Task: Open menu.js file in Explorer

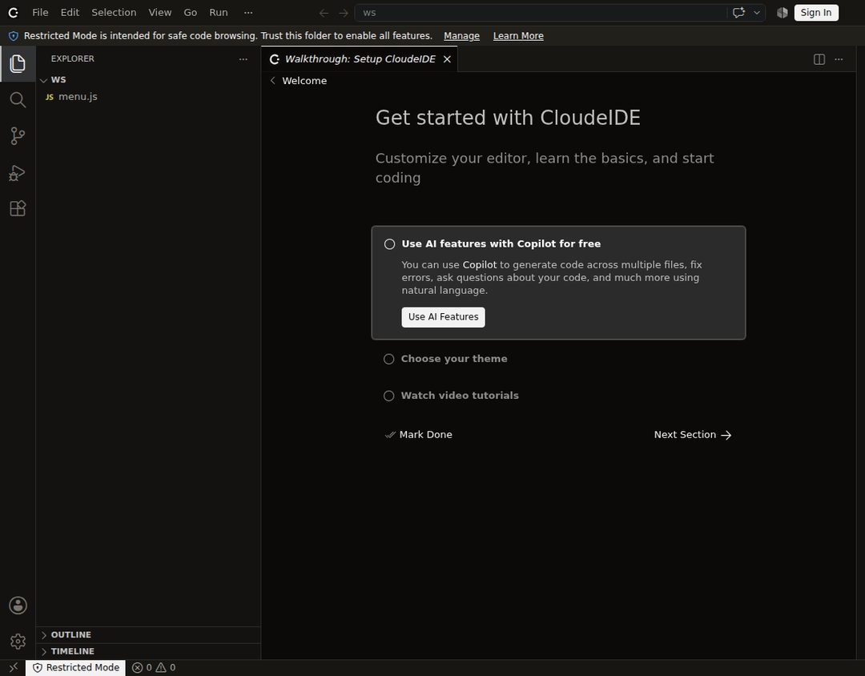Action: pyautogui.click(x=148, y=97)
